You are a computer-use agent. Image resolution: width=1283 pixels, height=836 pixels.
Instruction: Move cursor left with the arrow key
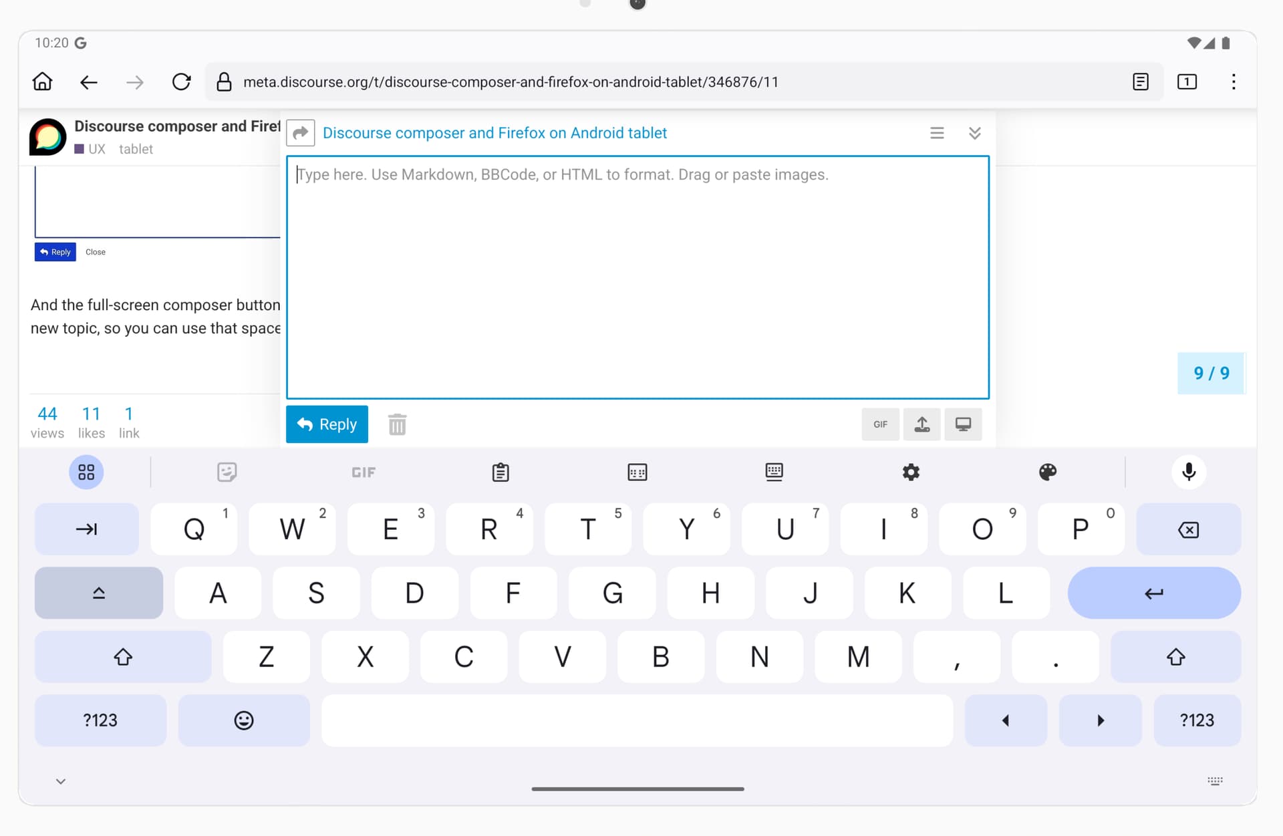[x=1006, y=720]
